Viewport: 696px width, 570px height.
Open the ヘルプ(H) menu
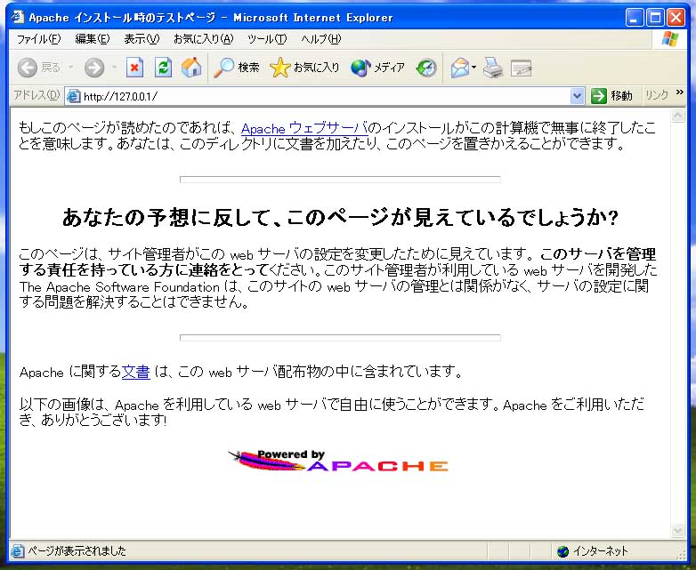coord(321,39)
